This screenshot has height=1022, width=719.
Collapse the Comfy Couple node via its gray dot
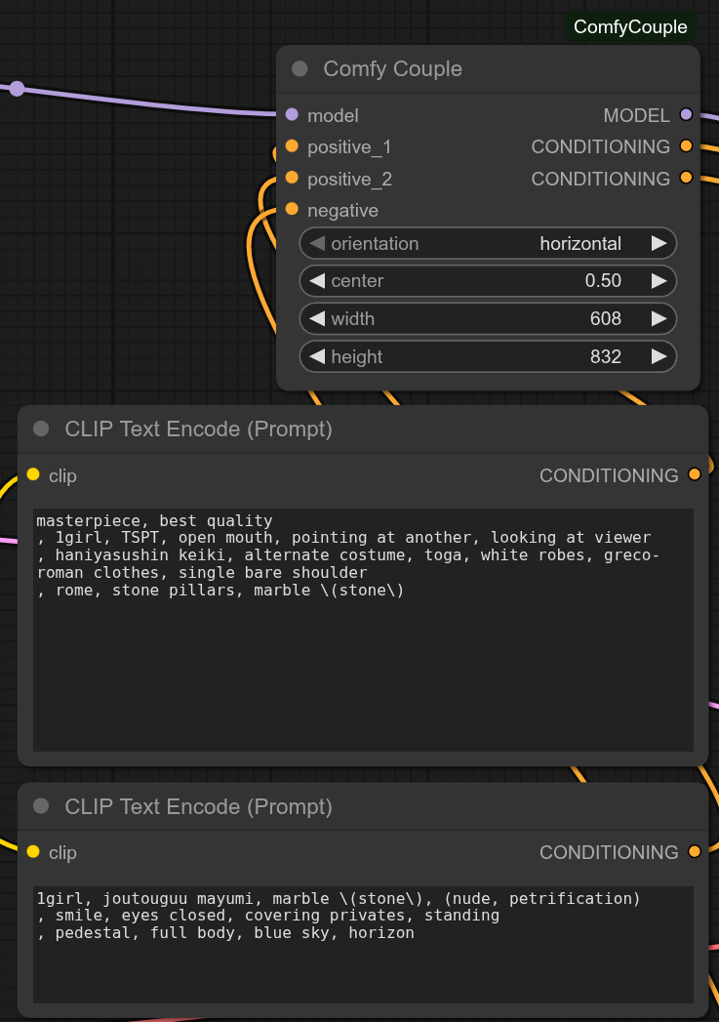(300, 68)
